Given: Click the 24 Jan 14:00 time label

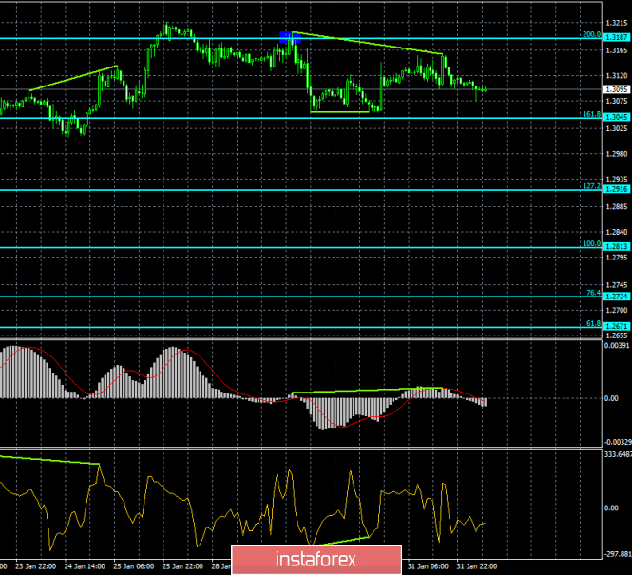Looking at the screenshot, I should (x=85, y=566).
